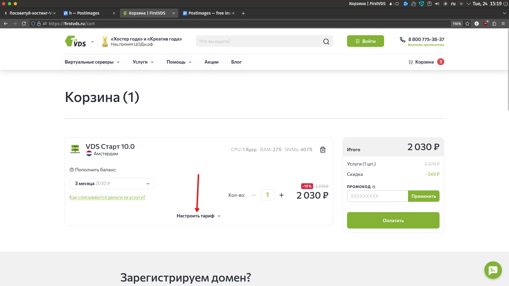Apply promo code with Применить

(424, 196)
